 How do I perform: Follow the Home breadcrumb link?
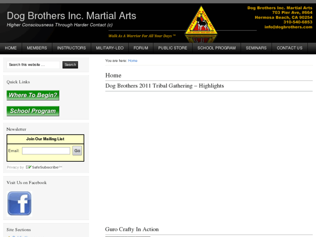tap(133, 61)
